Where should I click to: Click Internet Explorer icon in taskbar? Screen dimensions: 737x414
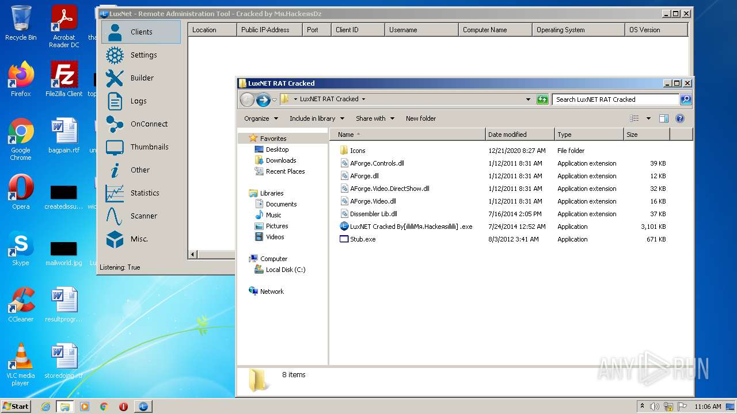[45, 407]
